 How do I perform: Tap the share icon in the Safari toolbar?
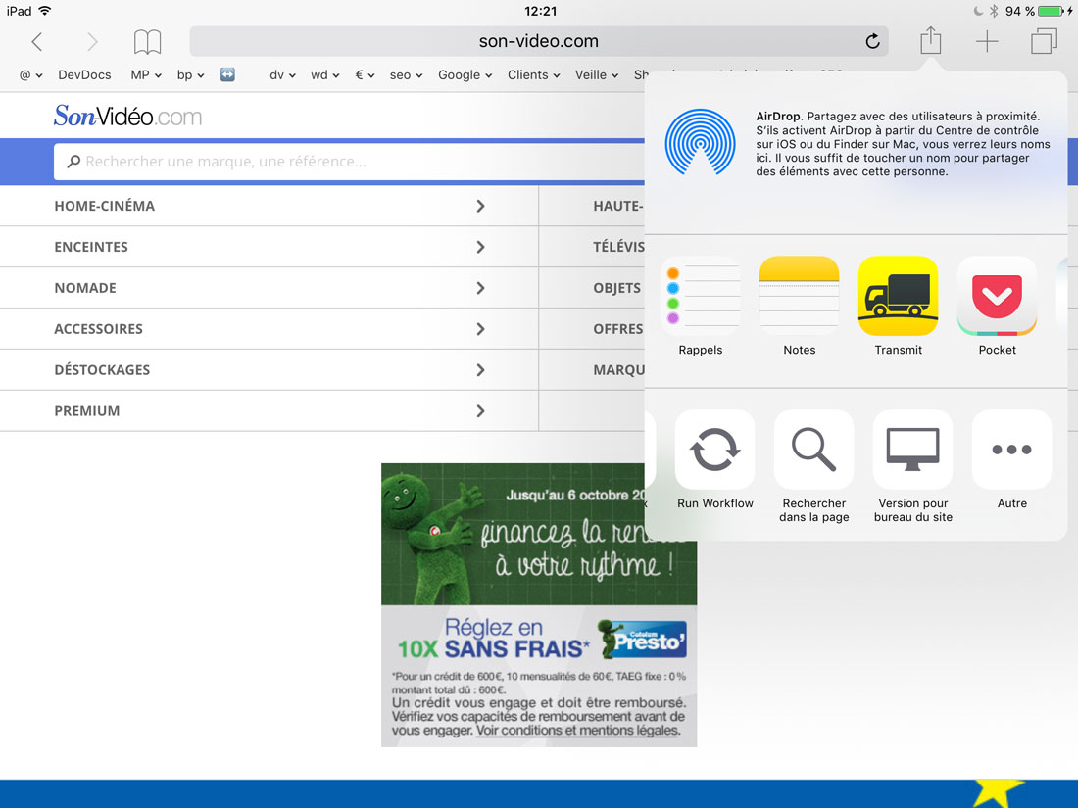tap(930, 40)
